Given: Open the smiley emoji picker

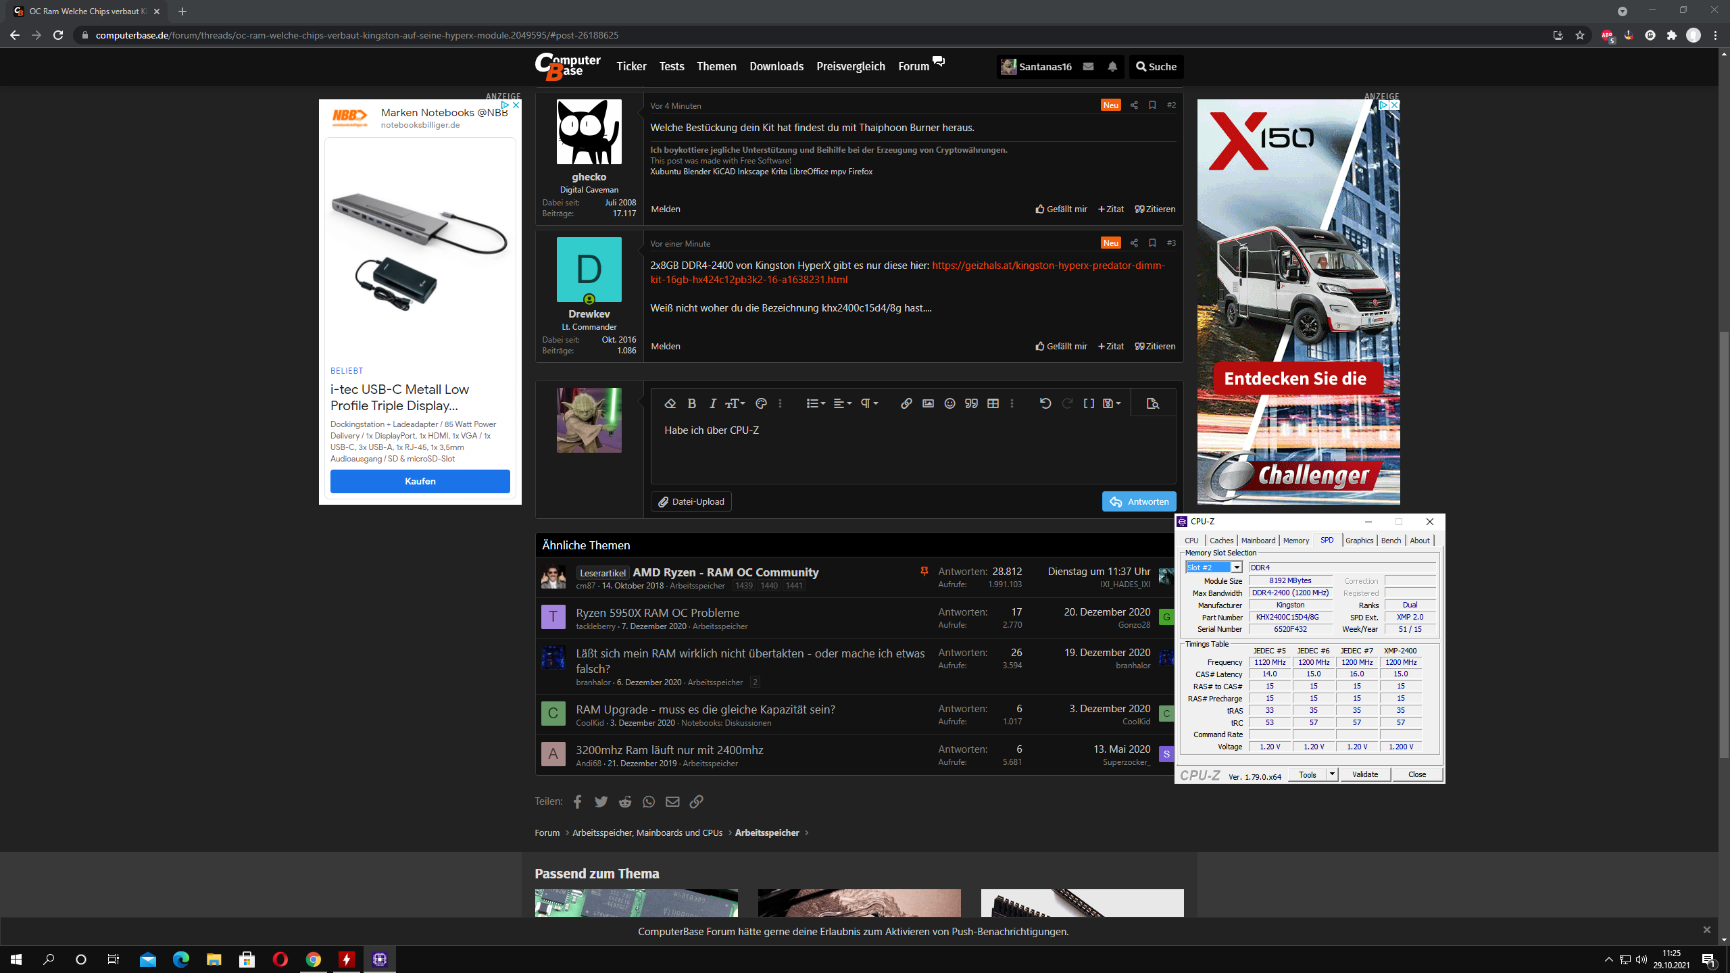Looking at the screenshot, I should pyautogui.click(x=949, y=403).
